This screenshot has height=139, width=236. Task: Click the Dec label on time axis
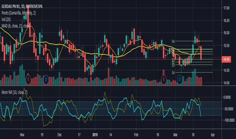click(60, 135)
